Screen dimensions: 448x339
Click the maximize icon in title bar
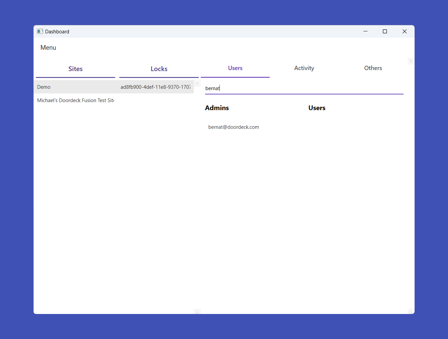click(385, 31)
